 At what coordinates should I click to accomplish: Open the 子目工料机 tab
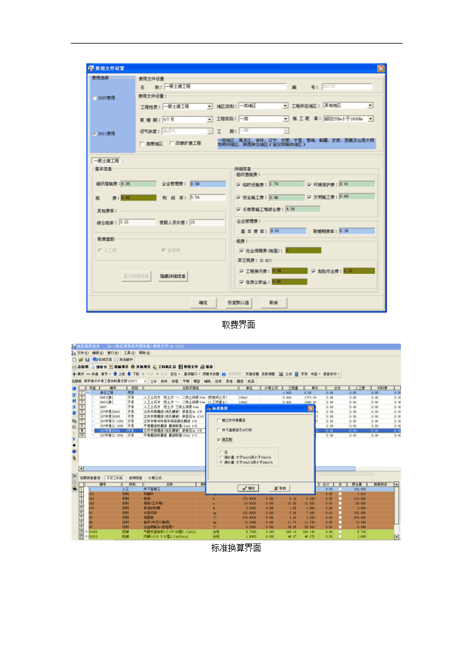tap(115, 478)
